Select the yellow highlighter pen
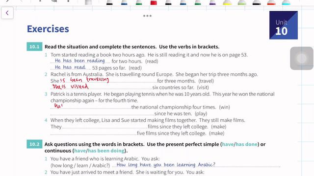 point(227,2)
